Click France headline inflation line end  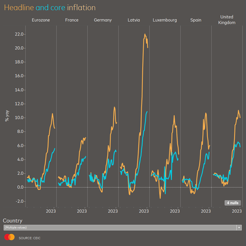pyautogui.click(x=86, y=138)
